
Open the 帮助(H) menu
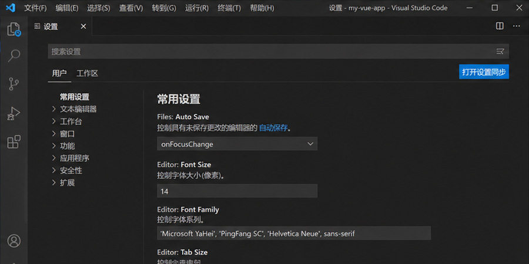[262, 8]
